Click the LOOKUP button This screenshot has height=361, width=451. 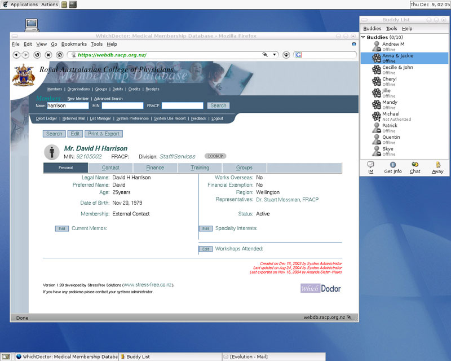215,156
